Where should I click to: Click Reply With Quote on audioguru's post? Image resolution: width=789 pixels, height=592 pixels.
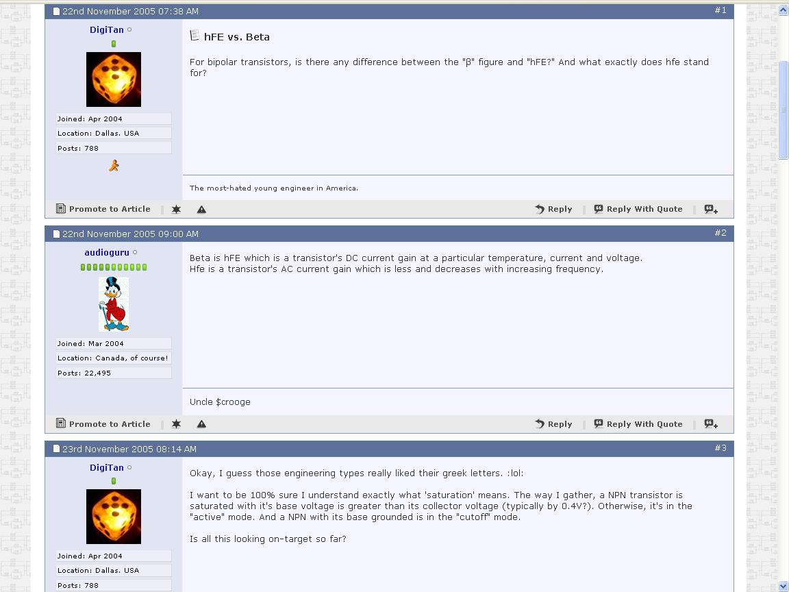pyautogui.click(x=638, y=424)
